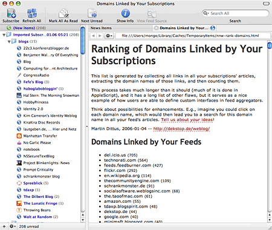Screen dimensions: 272x230
Task: Select the haboglabobloggin' feed
Action: (40, 88)
